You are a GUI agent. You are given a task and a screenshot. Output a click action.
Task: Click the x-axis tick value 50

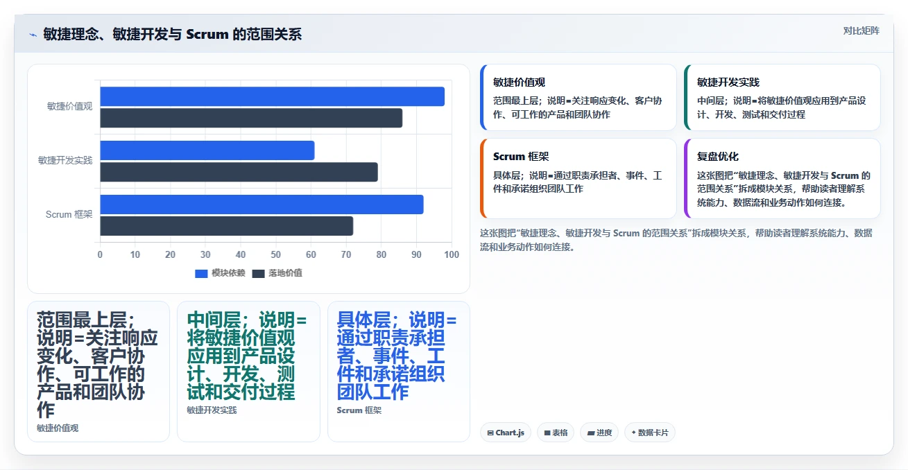(276, 254)
